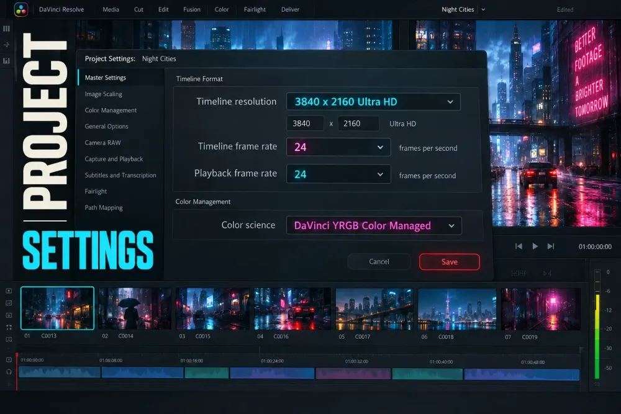This screenshot has width=621, height=414.
Task: Click timeline ruler at 01:00:40:00
Action: click(x=441, y=362)
